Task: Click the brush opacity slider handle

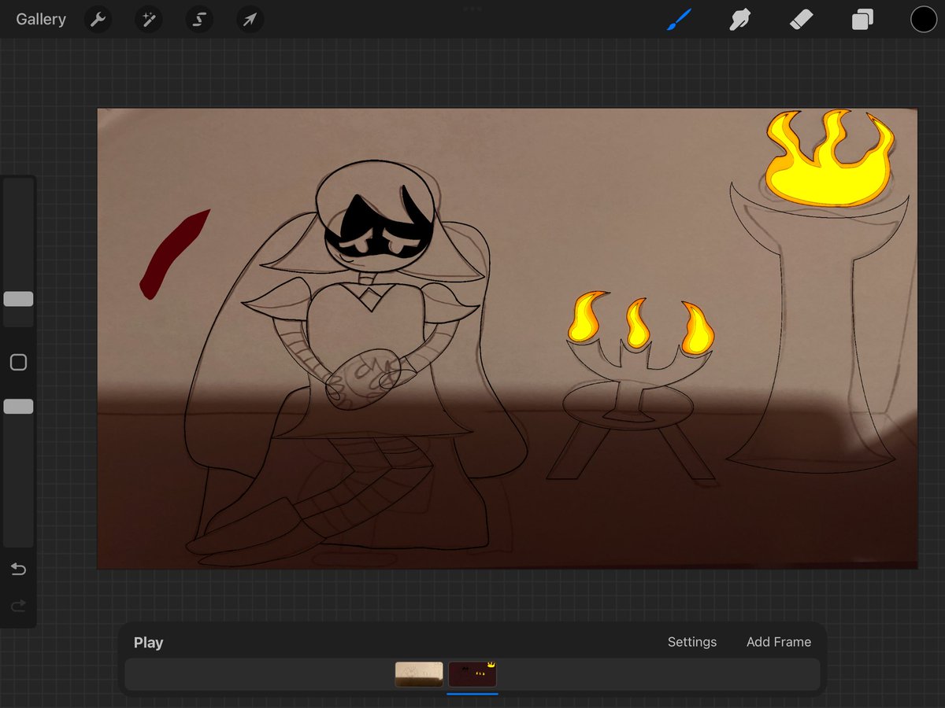Action: click(18, 406)
